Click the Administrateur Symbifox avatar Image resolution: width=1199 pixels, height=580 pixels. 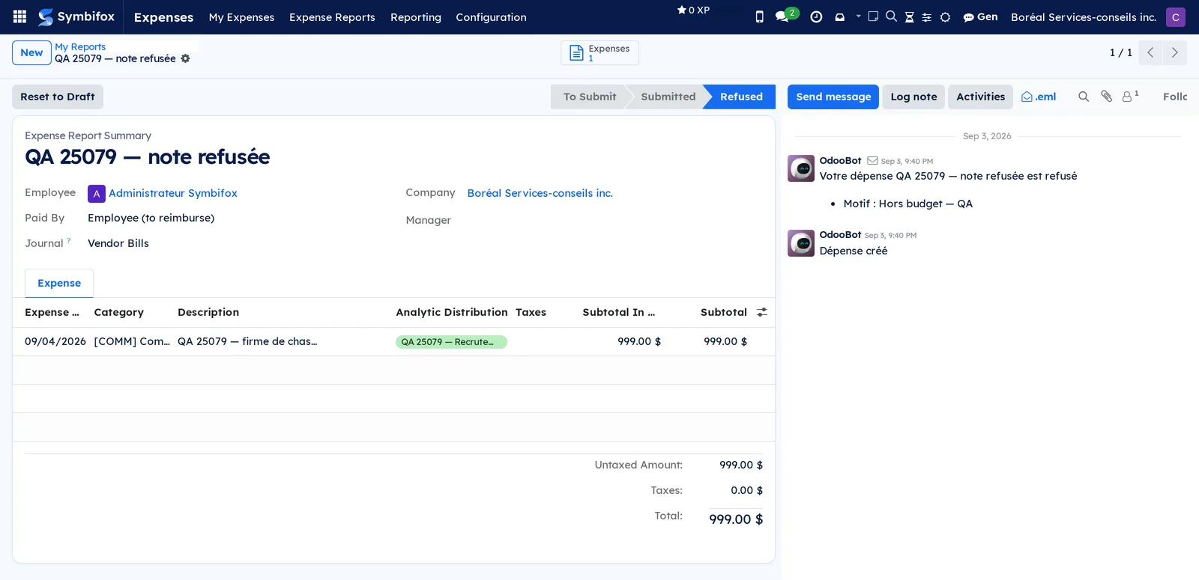coord(97,194)
